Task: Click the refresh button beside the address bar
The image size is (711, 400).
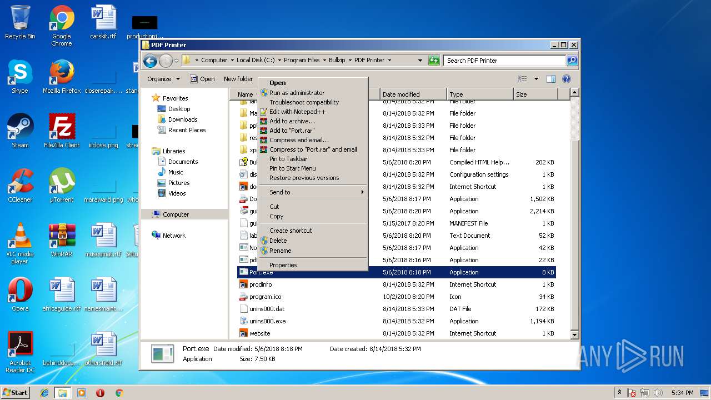Action: (434, 61)
